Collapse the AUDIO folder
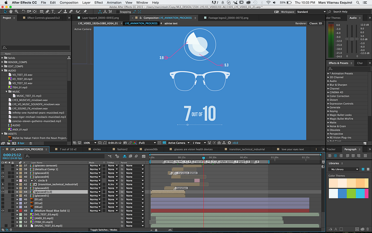This screenshot has width=372, height=233. pyautogui.click(x=2, y=70)
